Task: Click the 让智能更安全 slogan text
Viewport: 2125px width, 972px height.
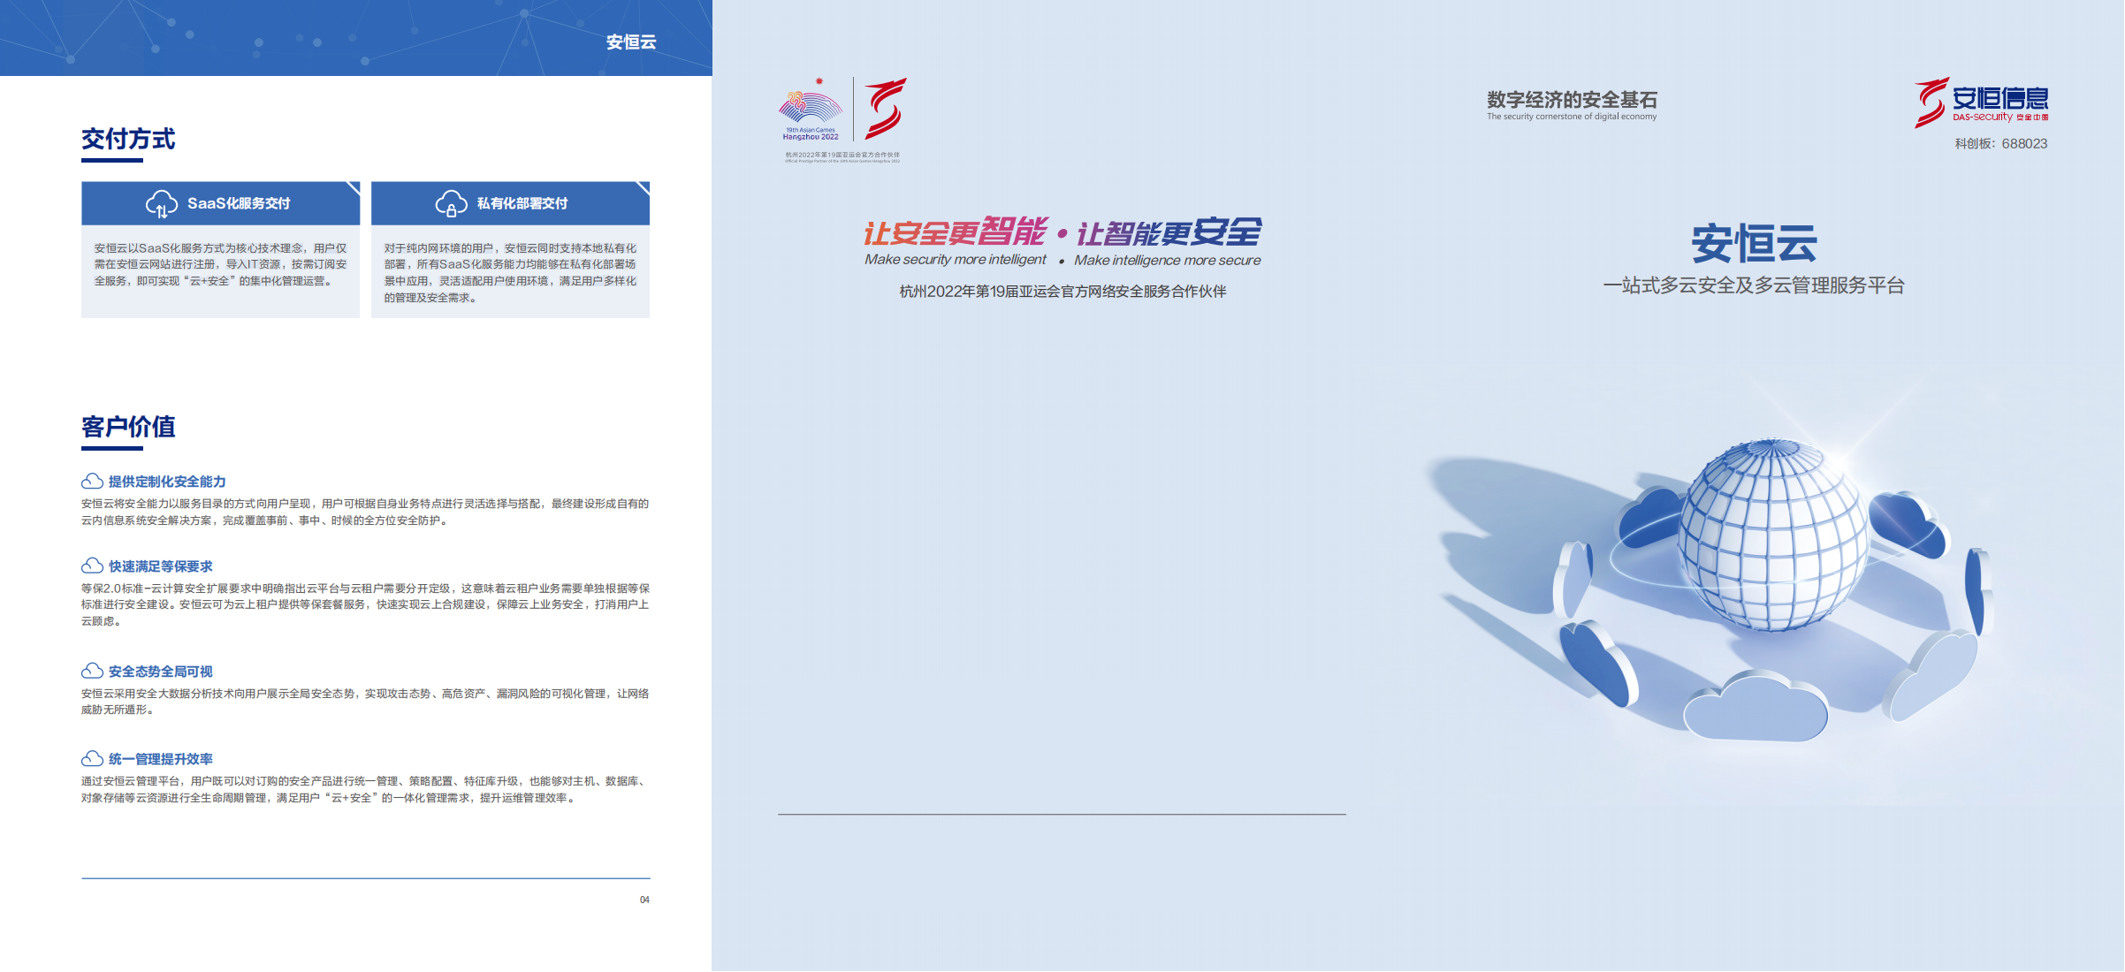Action: (x=1169, y=232)
